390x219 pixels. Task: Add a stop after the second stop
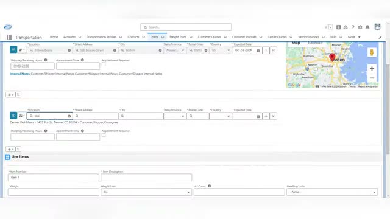click(266, 116)
